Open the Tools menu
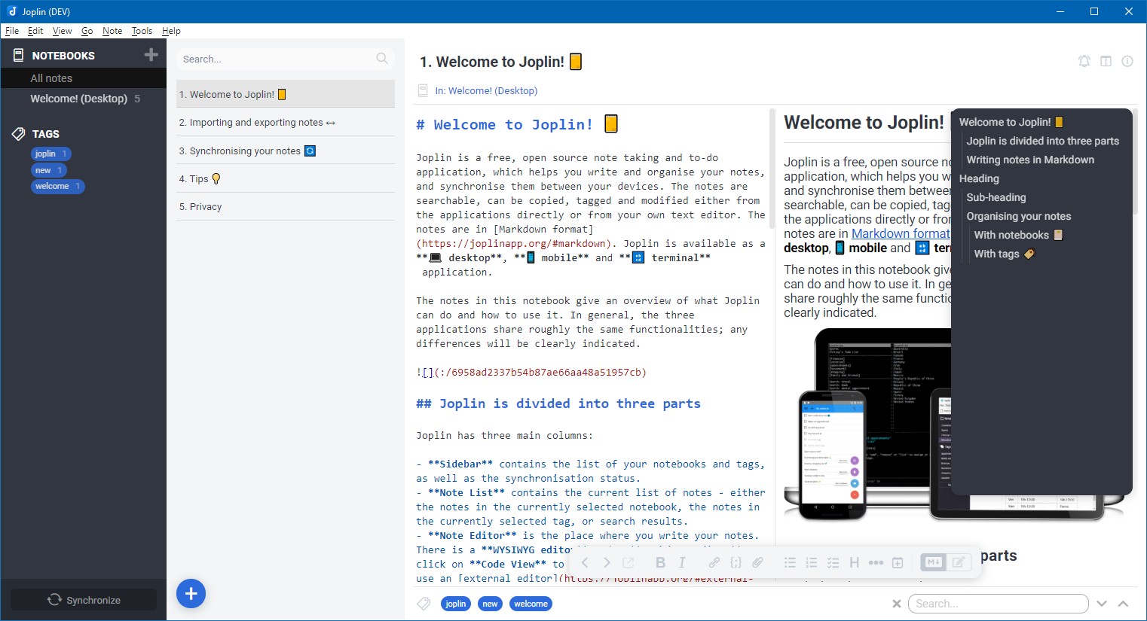Image resolution: width=1147 pixels, height=621 pixels. (x=142, y=31)
